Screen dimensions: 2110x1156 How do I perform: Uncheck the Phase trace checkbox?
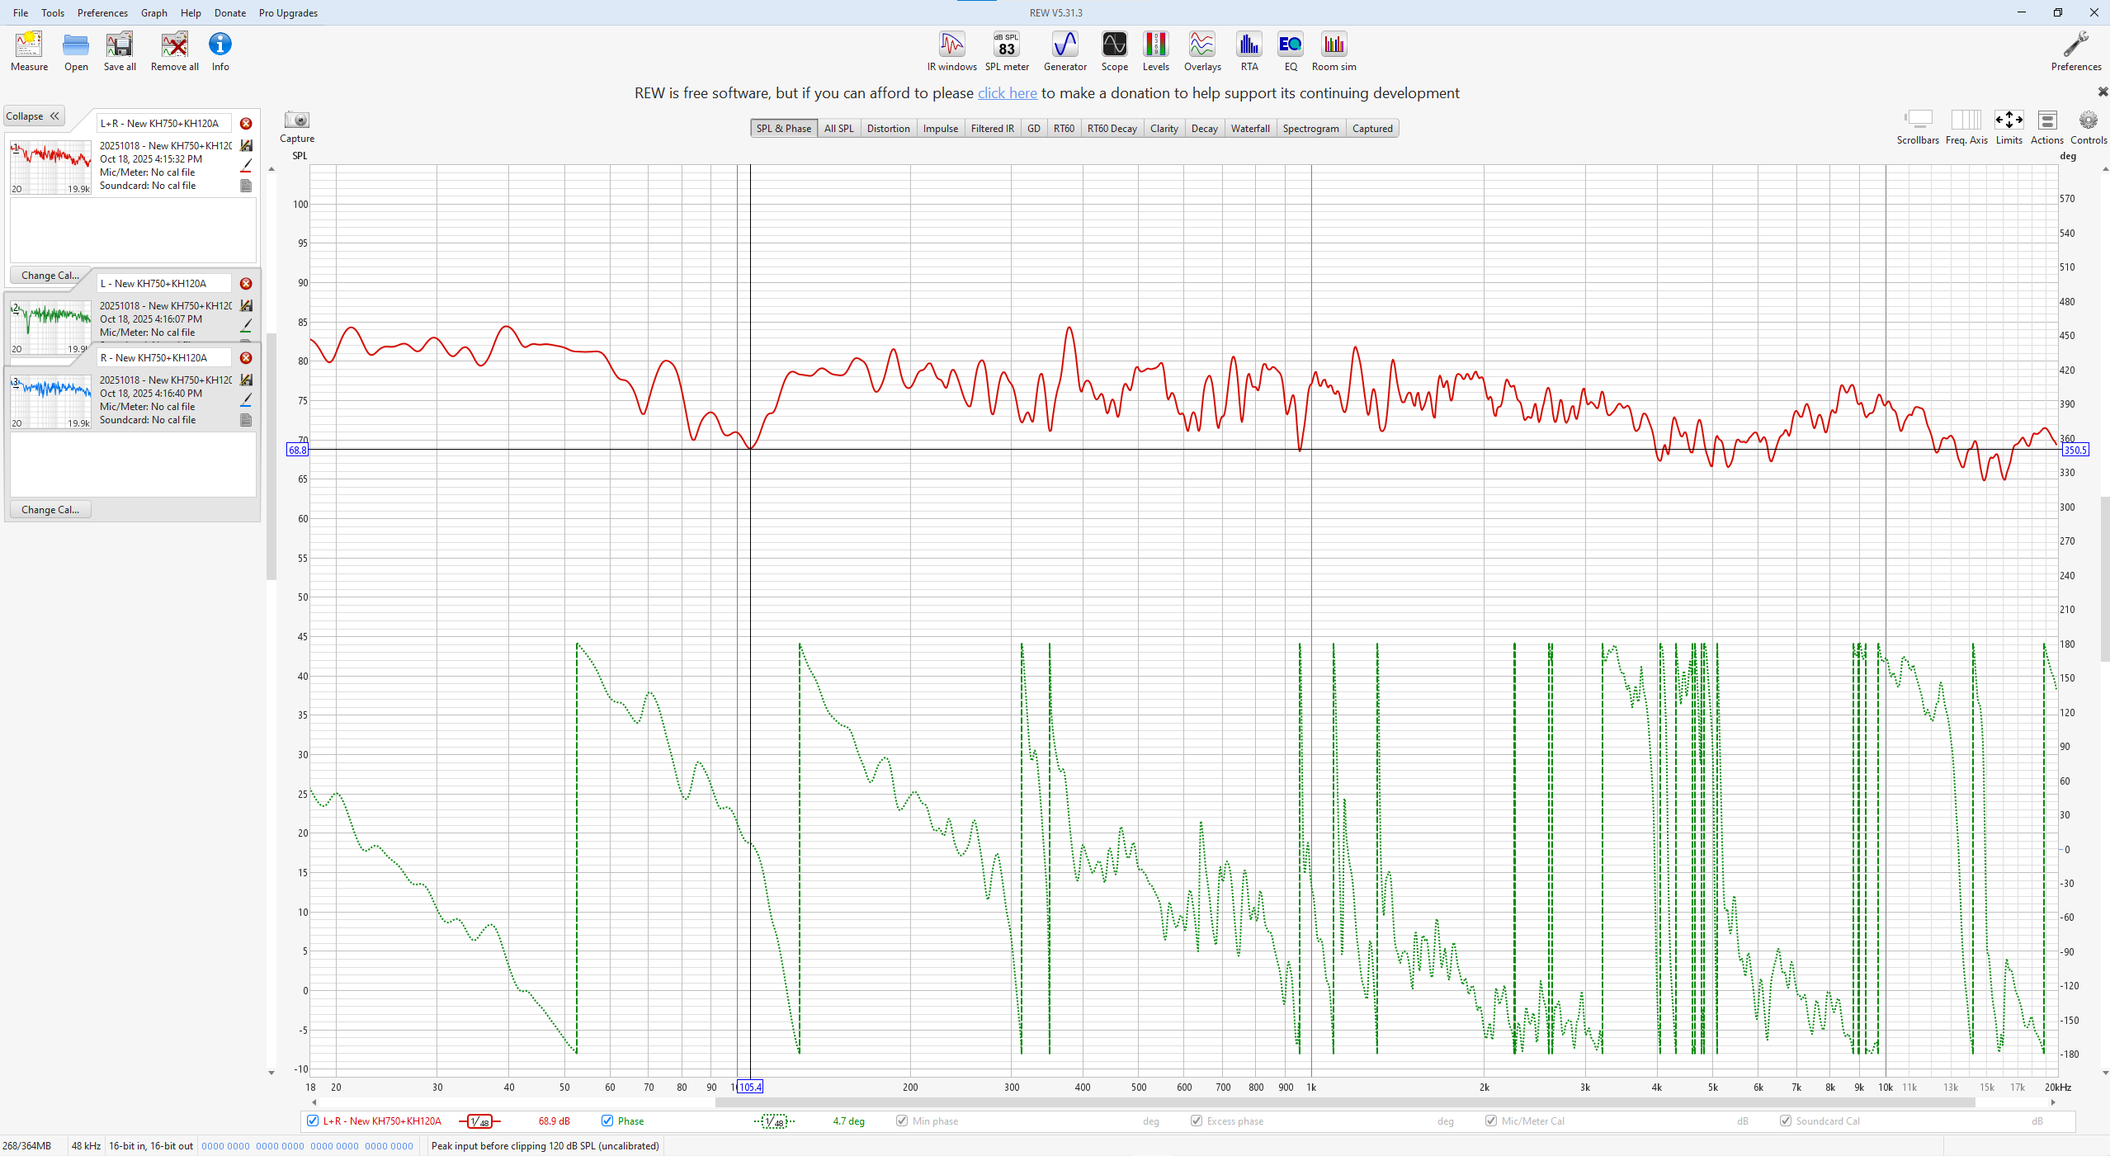(607, 1121)
